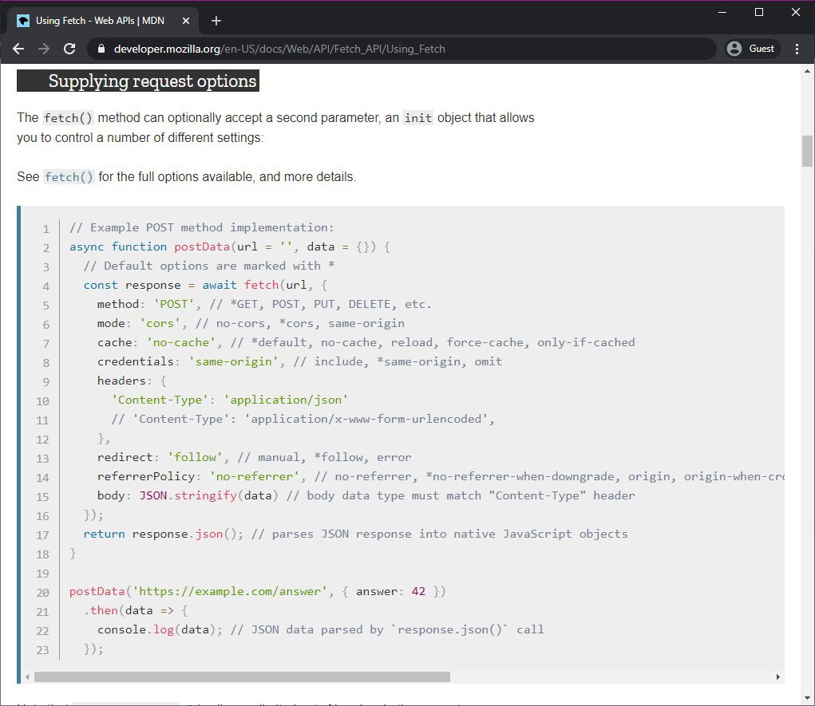Click the 'POST' string on line 5
815x706 pixels.
tap(173, 304)
